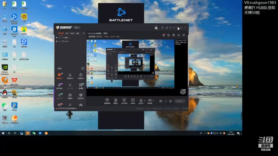This screenshot has width=278, height=156.
Task: Click the screen tool with green badge, second row
Action: (x=81, y=86)
